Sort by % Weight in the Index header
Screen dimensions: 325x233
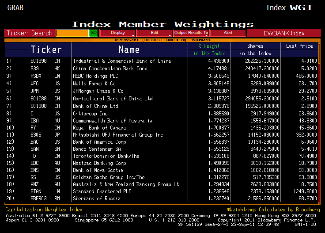click(209, 50)
